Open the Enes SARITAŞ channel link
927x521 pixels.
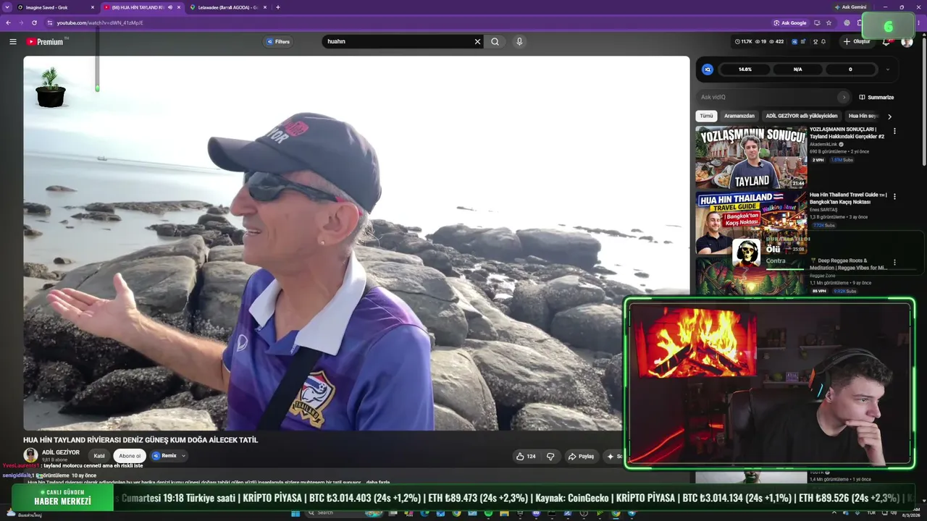click(x=823, y=210)
